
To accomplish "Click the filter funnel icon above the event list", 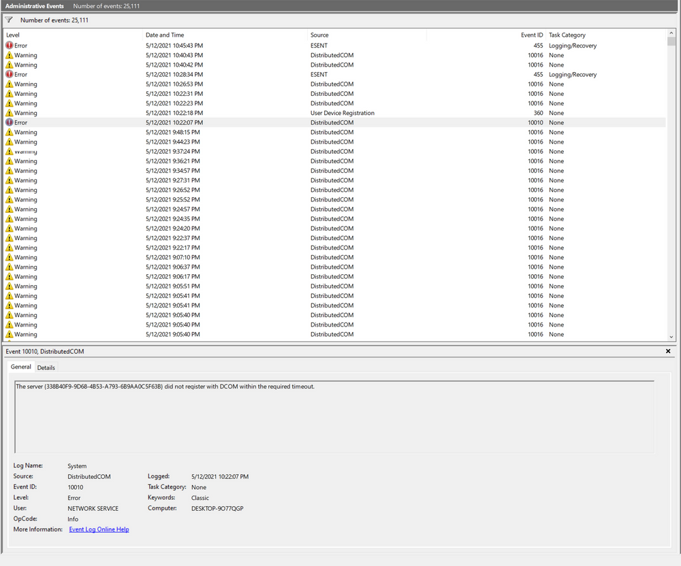I will pos(8,20).
